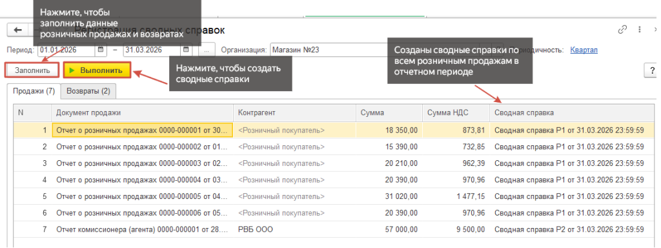Open help with the question mark button
This screenshot has height=248, width=661.
(x=651, y=70)
